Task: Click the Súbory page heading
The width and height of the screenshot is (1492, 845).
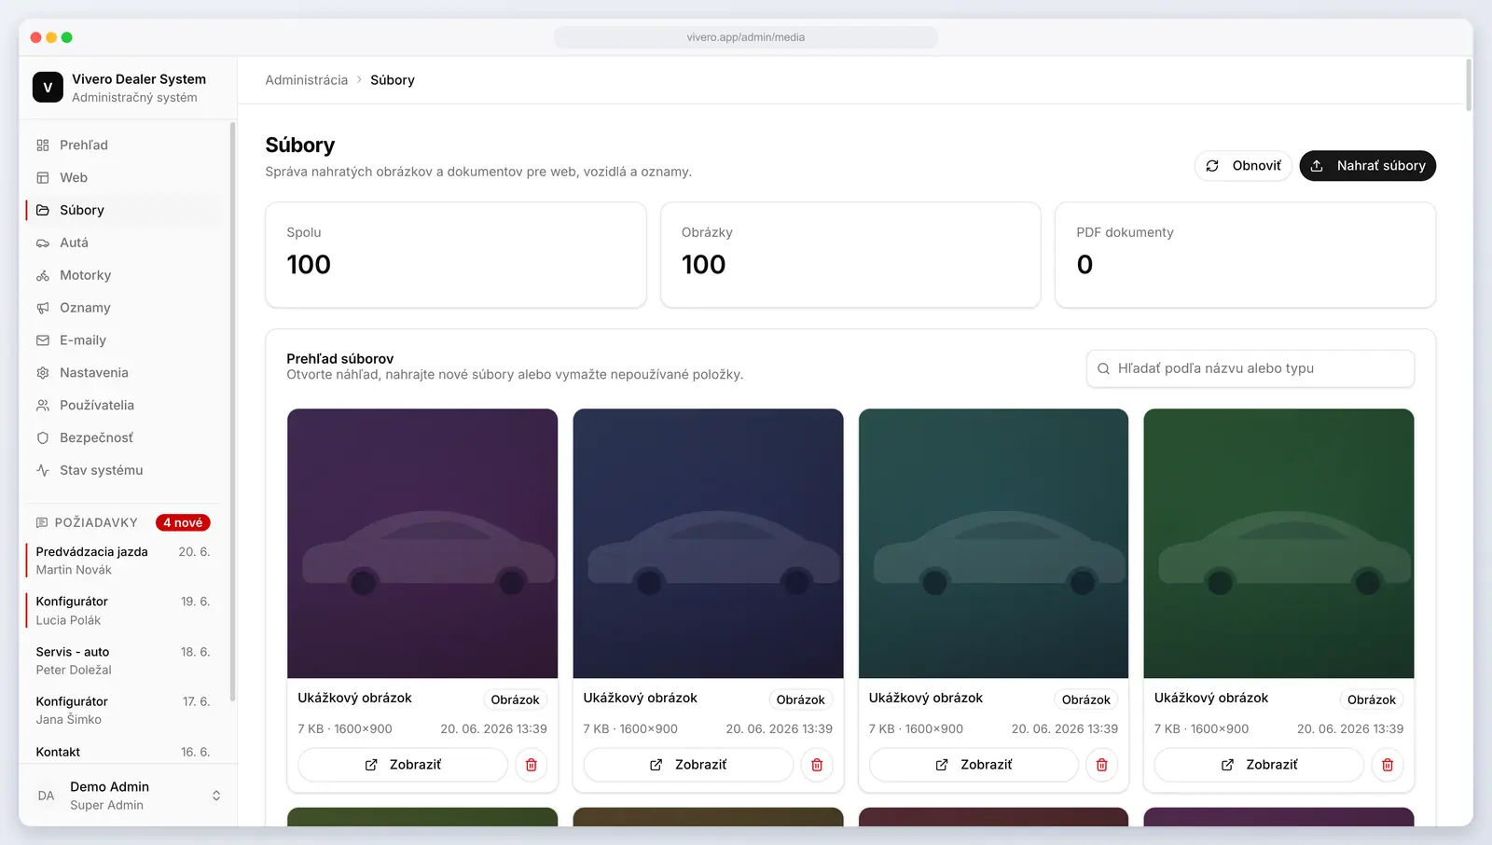Action: click(300, 145)
